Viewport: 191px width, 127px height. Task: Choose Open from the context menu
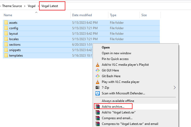106,47
